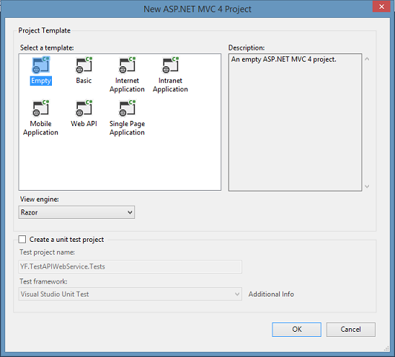Expand the Visual Studio Unit Test dropdown
The height and width of the screenshot is (357, 395).
coord(130,294)
